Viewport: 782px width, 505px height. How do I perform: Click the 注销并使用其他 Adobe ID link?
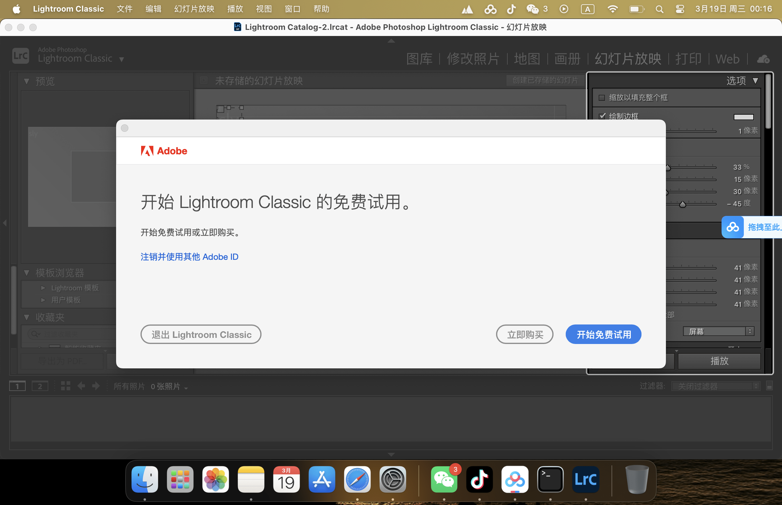pyautogui.click(x=189, y=257)
